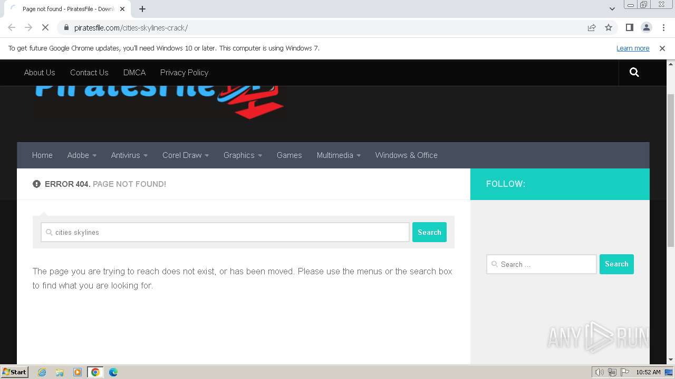The image size is (675, 379).
Task: Click the Action Center flag icon
Action: 625,372
